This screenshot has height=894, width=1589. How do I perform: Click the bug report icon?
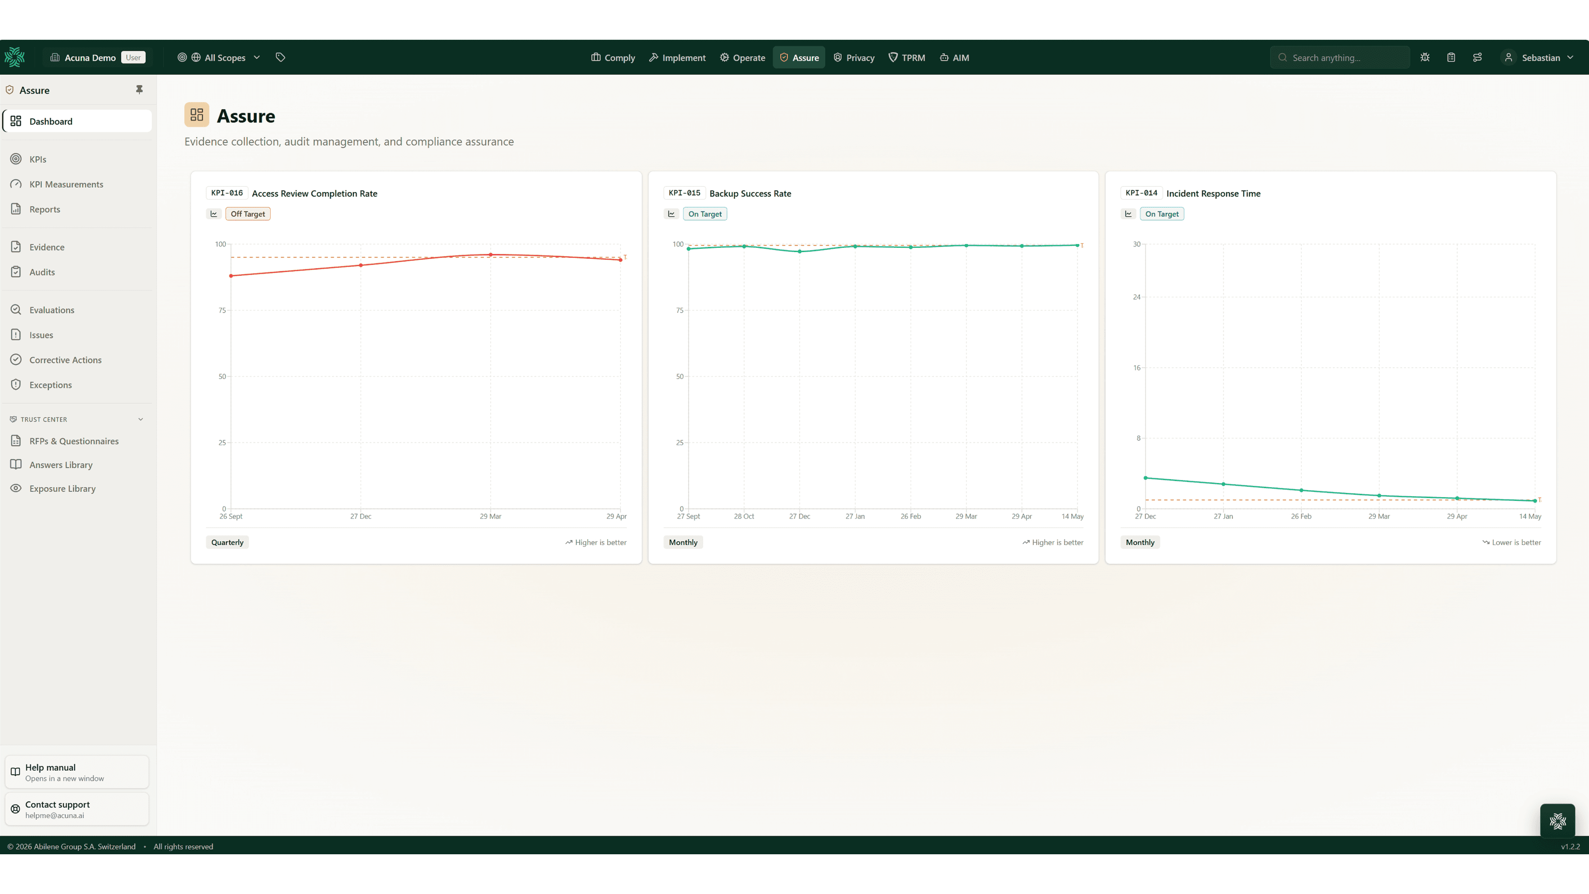pos(1425,57)
